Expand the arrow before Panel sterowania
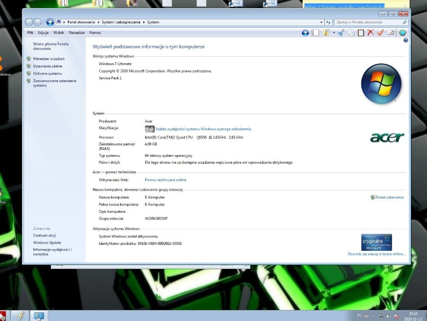Viewport: 427px width, 321px height. tap(64, 22)
